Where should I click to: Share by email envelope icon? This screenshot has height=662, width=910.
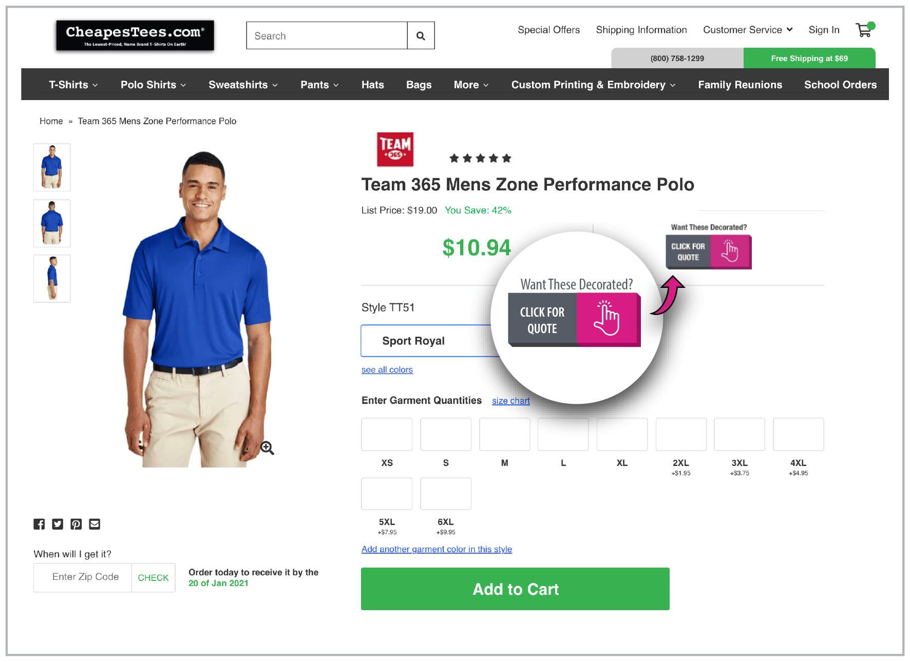[x=94, y=524]
